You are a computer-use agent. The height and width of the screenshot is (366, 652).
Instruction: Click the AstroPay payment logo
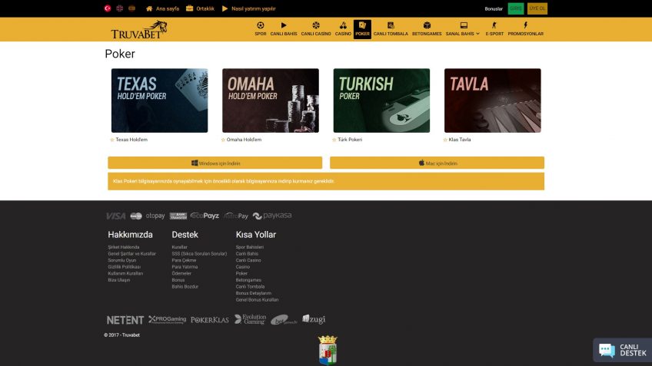coord(236,216)
